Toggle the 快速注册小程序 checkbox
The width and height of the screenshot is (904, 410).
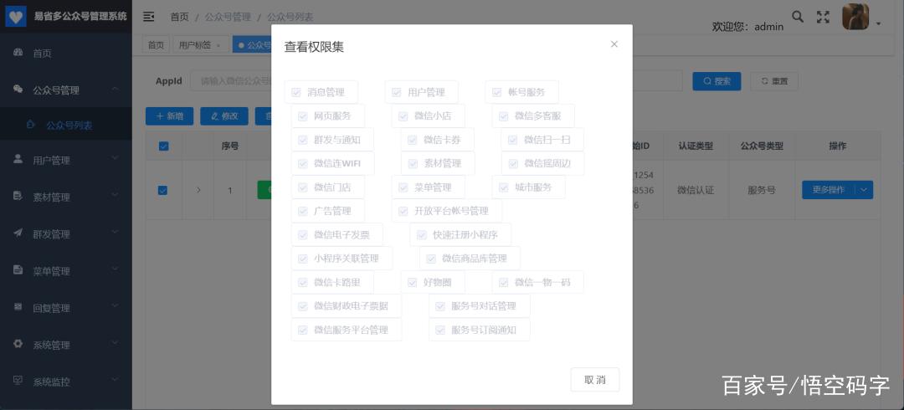[x=421, y=234]
